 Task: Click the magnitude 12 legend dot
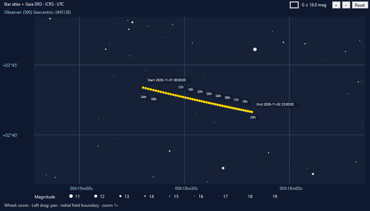pos(95,196)
